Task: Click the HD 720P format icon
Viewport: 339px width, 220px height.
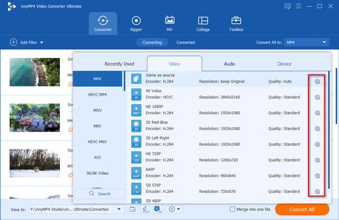Action: click(x=136, y=157)
